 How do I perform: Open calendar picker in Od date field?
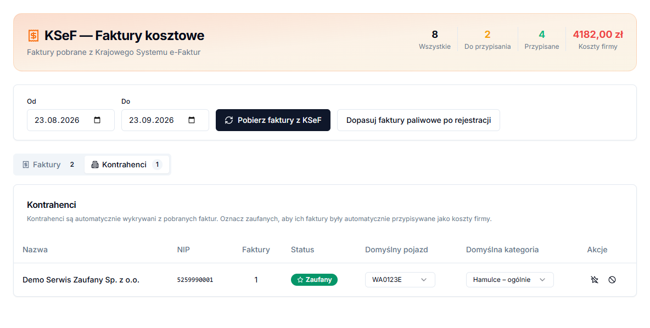point(97,120)
